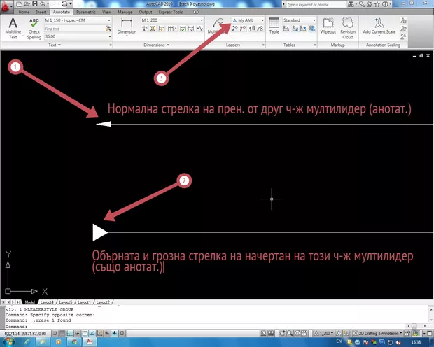Viewport: 434px width, 347px height.
Task: Click the Windows Start button
Action: pos(8,341)
